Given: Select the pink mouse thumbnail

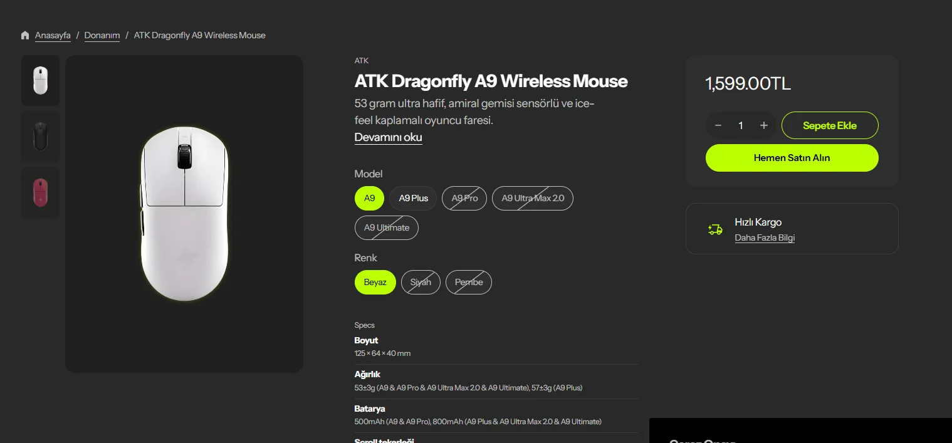Looking at the screenshot, I should click(41, 192).
